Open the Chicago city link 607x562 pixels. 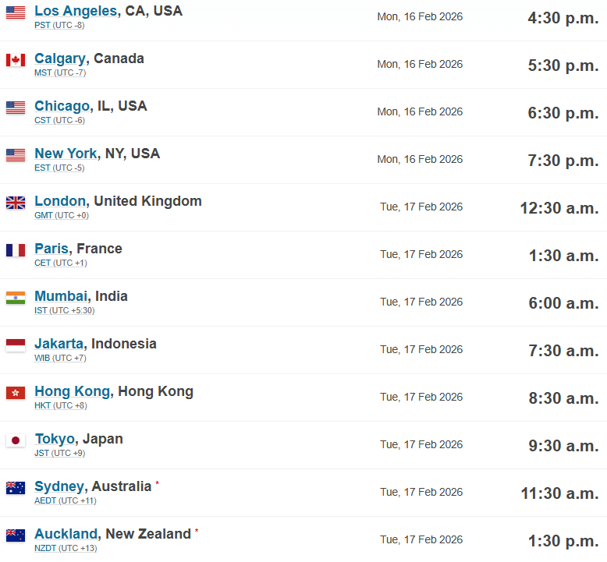62,106
